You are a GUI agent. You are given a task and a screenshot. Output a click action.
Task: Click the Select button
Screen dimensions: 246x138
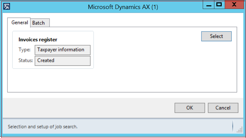click(216, 36)
